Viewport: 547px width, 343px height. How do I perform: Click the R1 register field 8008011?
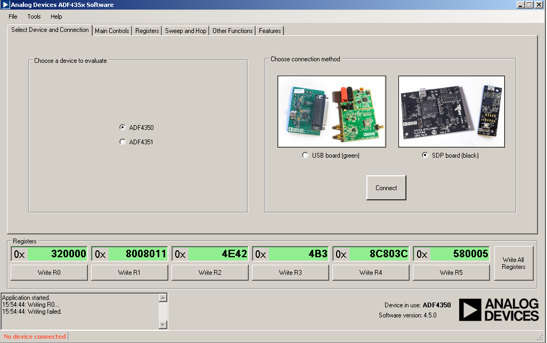point(138,254)
